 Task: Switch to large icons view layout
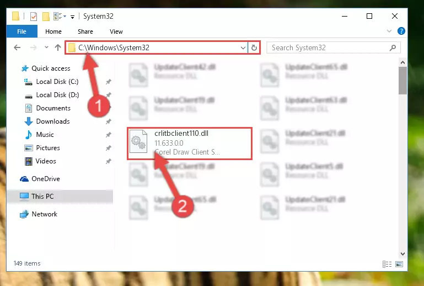click(399, 264)
